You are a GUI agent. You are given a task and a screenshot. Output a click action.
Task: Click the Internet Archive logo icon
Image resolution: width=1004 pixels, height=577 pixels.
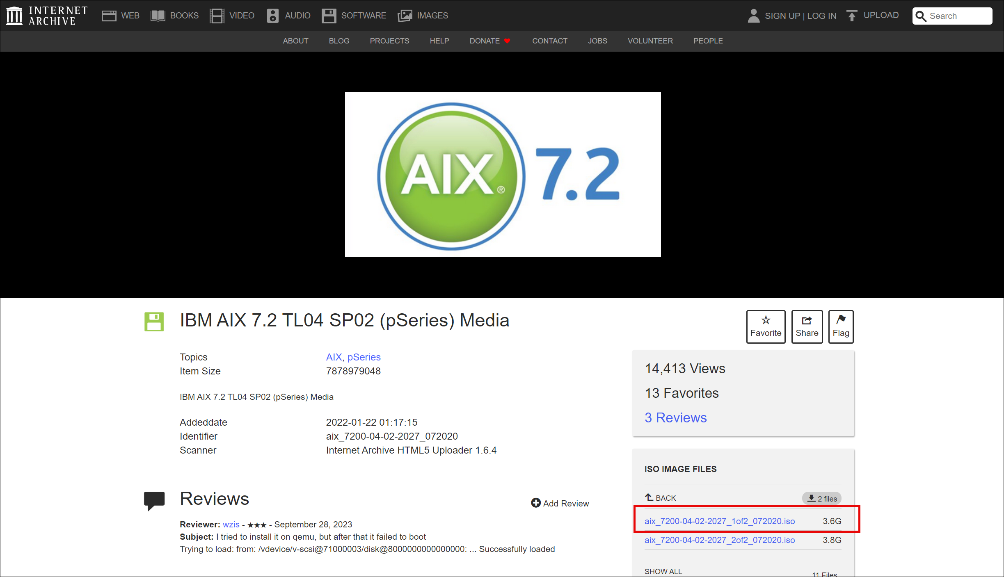pos(14,16)
